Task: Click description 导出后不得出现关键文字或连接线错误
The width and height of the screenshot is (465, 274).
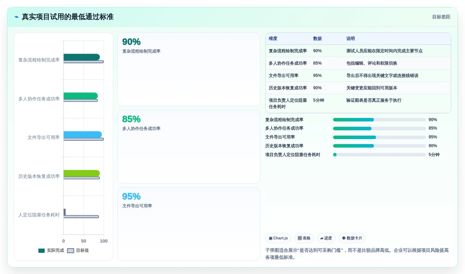Action: click(382, 76)
